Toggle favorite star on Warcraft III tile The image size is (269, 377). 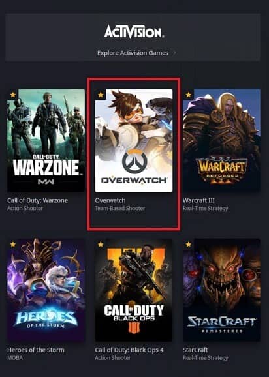point(189,95)
